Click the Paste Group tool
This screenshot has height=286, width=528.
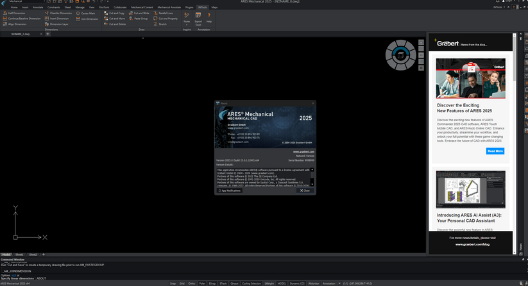[x=139, y=19]
